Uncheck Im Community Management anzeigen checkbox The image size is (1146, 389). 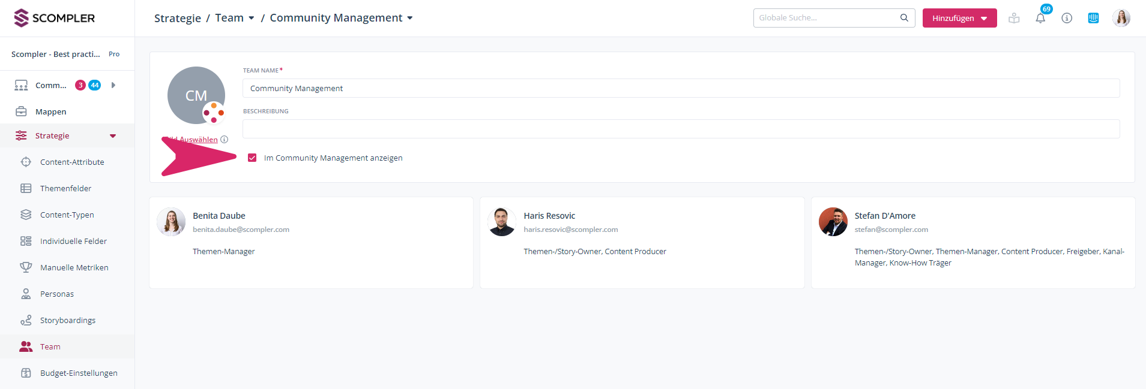(x=252, y=158)
